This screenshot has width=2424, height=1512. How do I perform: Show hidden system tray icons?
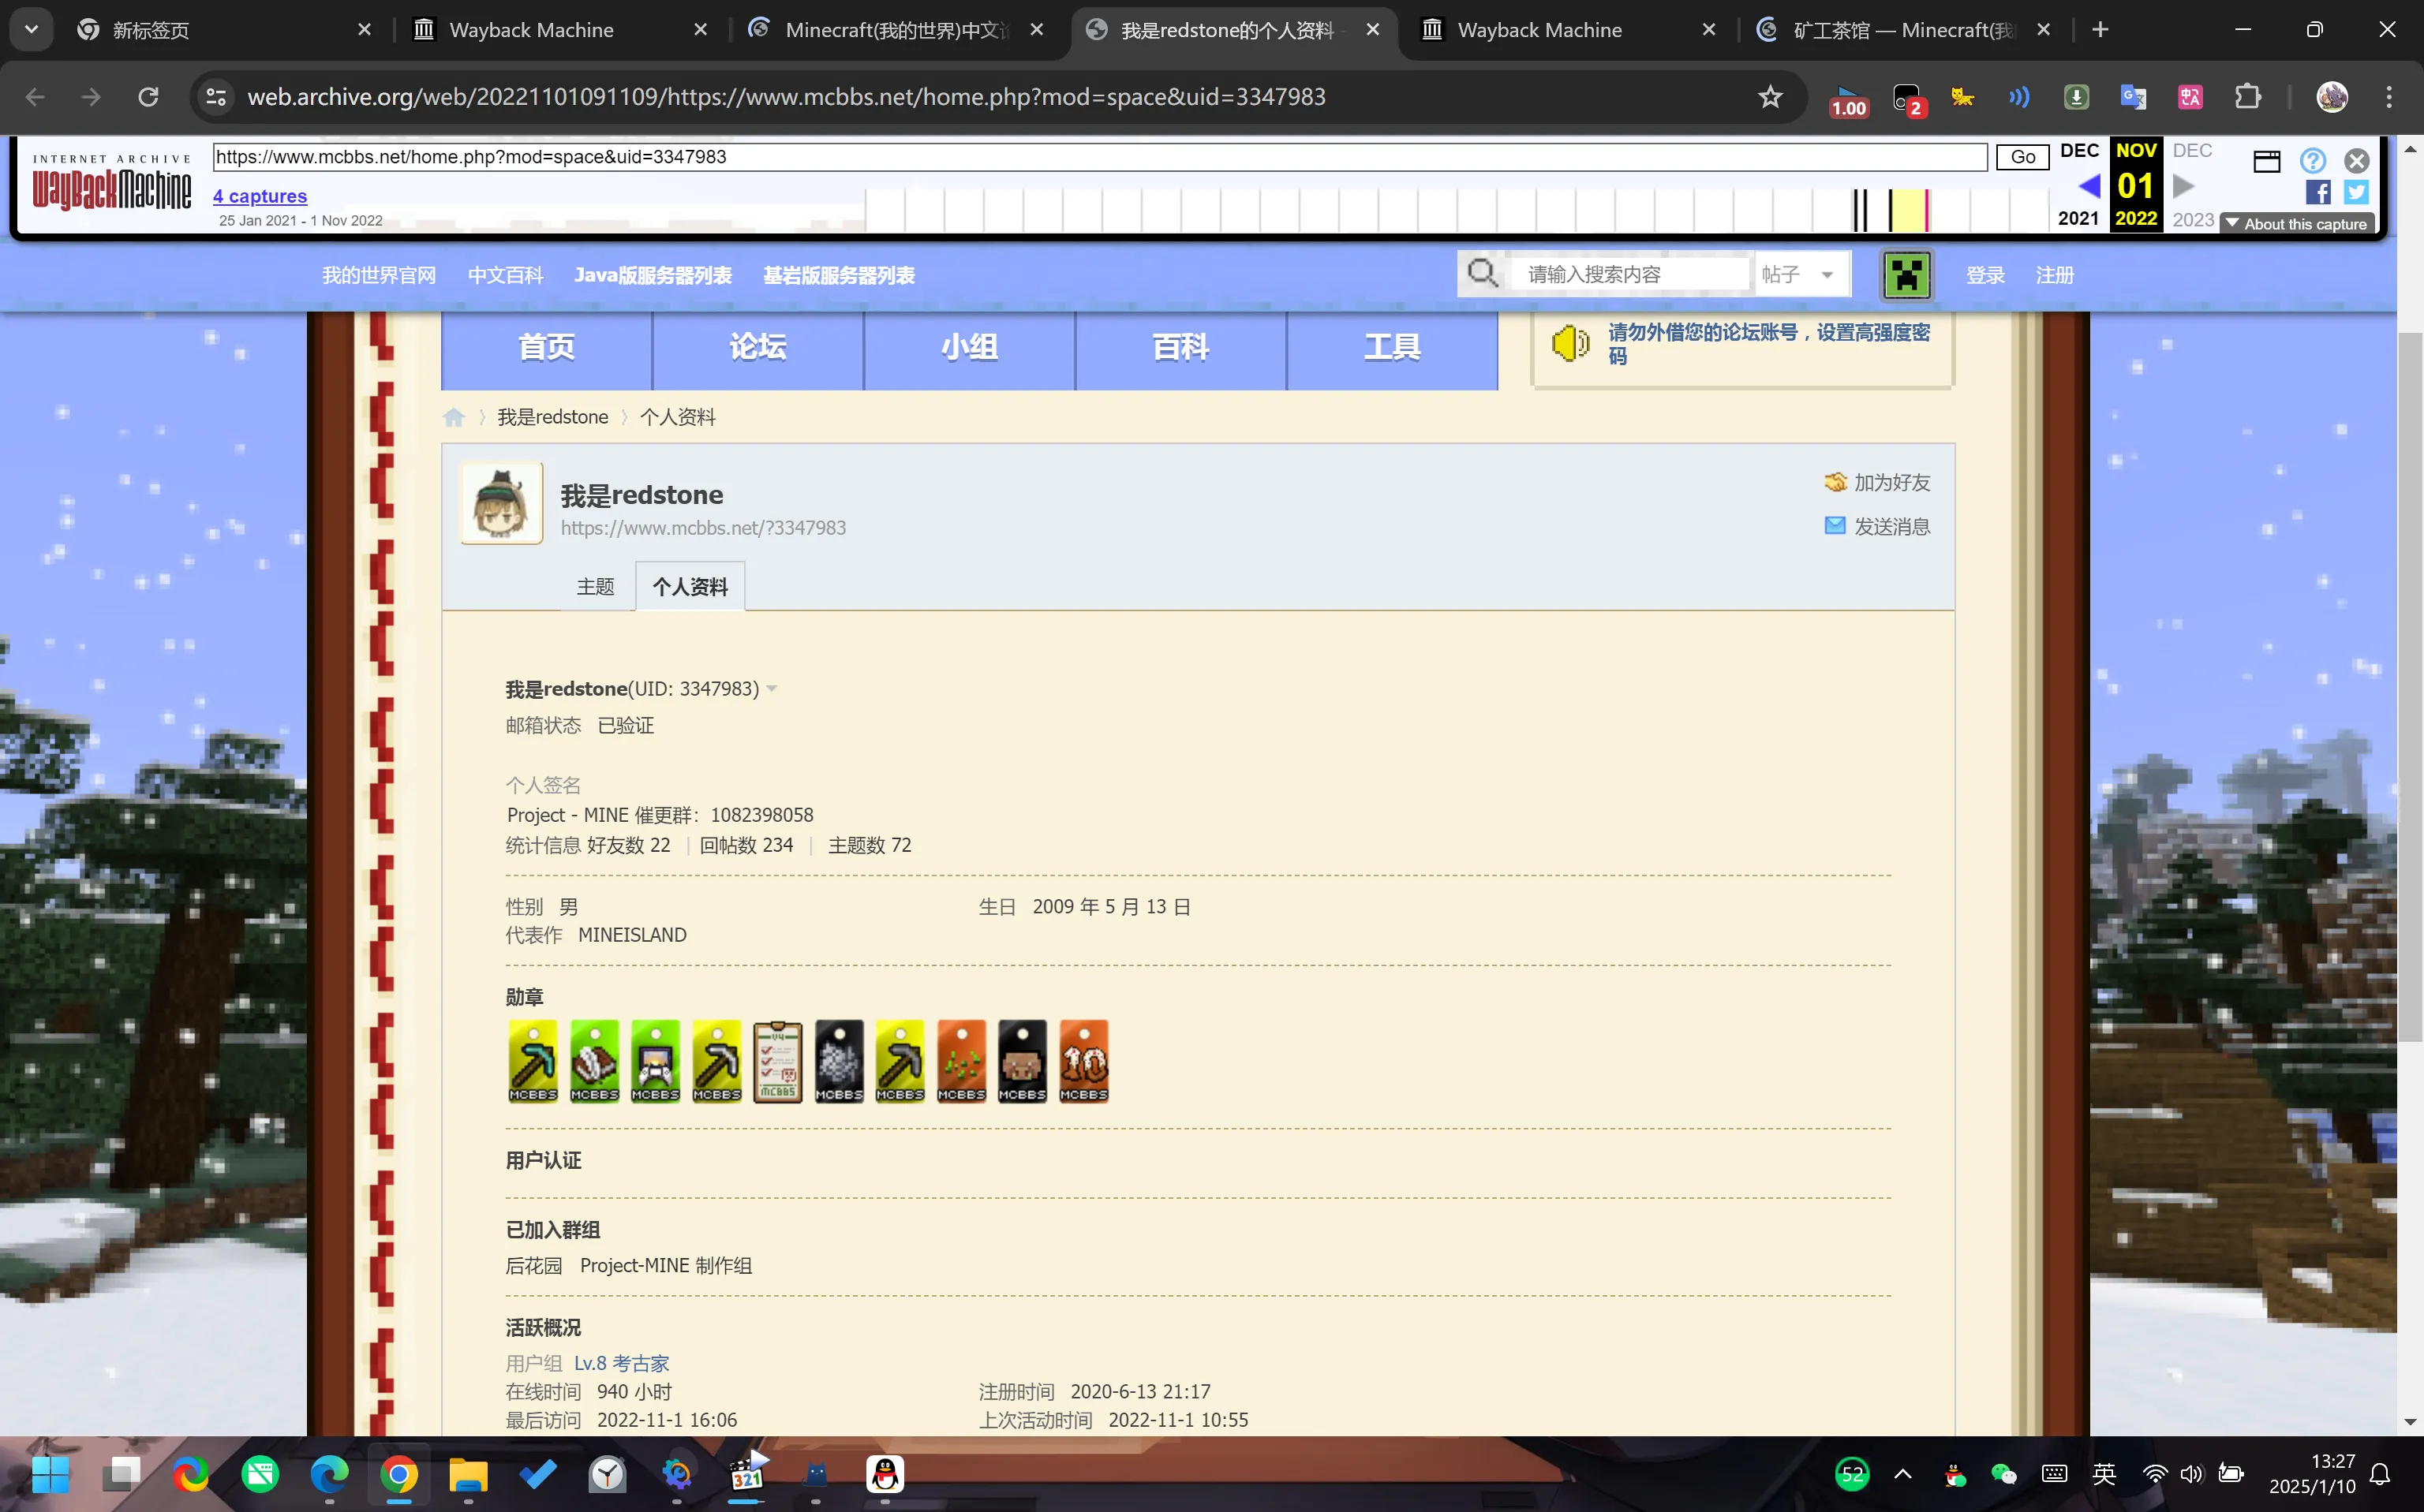pyautogui.click(x=1902, y=1473)
